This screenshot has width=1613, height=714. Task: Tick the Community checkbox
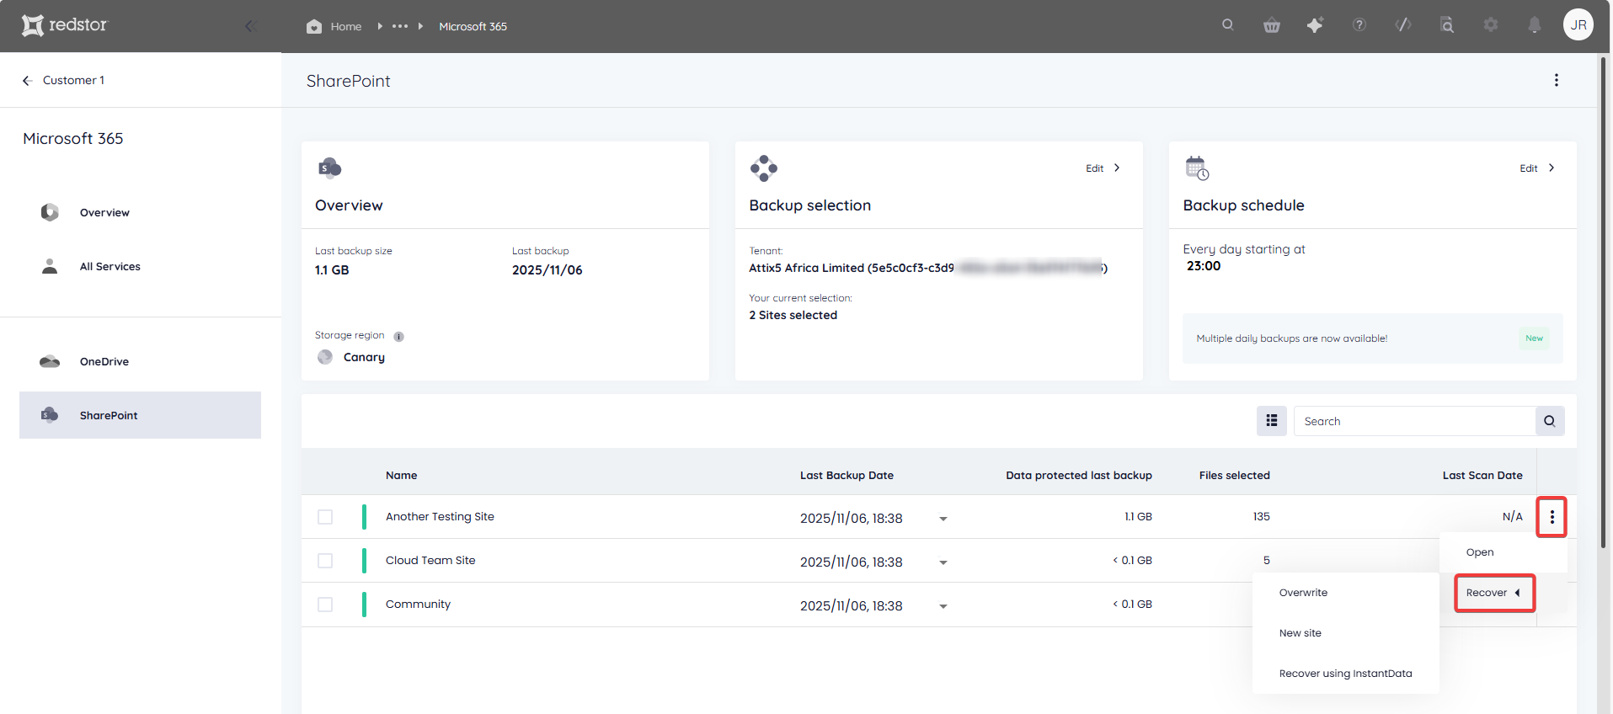[x=325, y=605]
